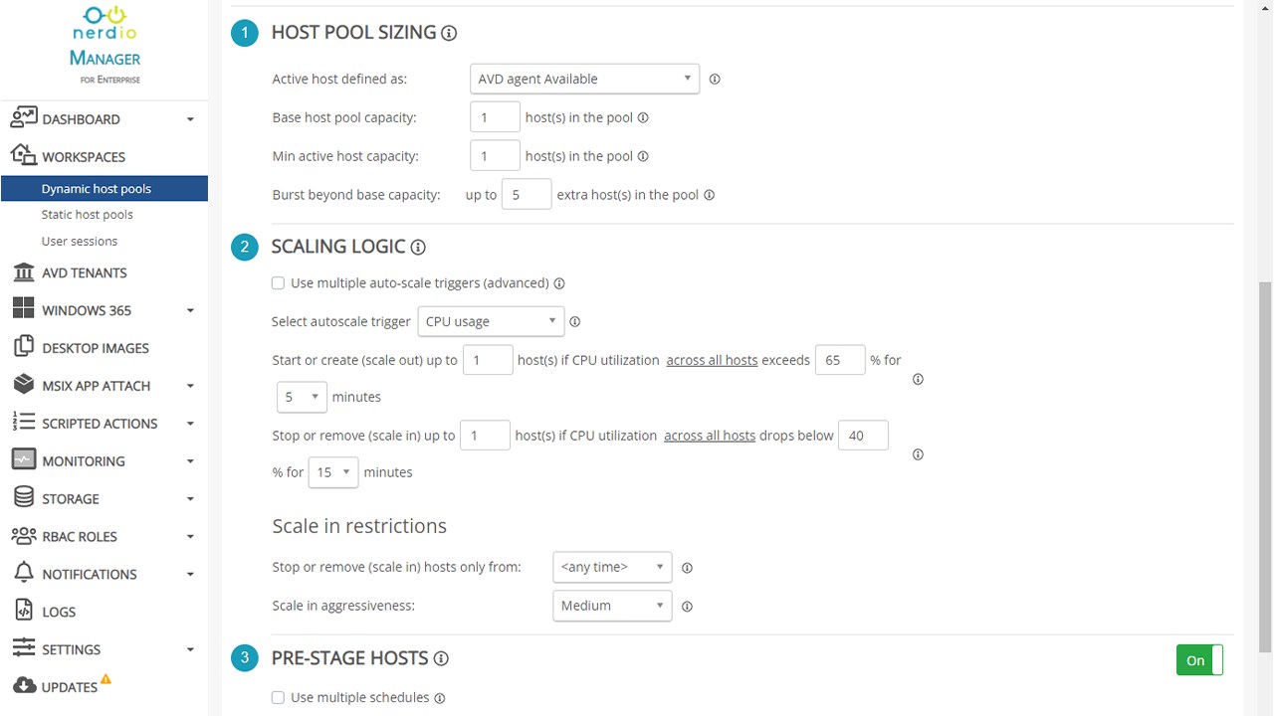Click the Host Pool Sizing info icon
Screen dimensions: 1274x716
pyautogui.click(x=449, y=33)
